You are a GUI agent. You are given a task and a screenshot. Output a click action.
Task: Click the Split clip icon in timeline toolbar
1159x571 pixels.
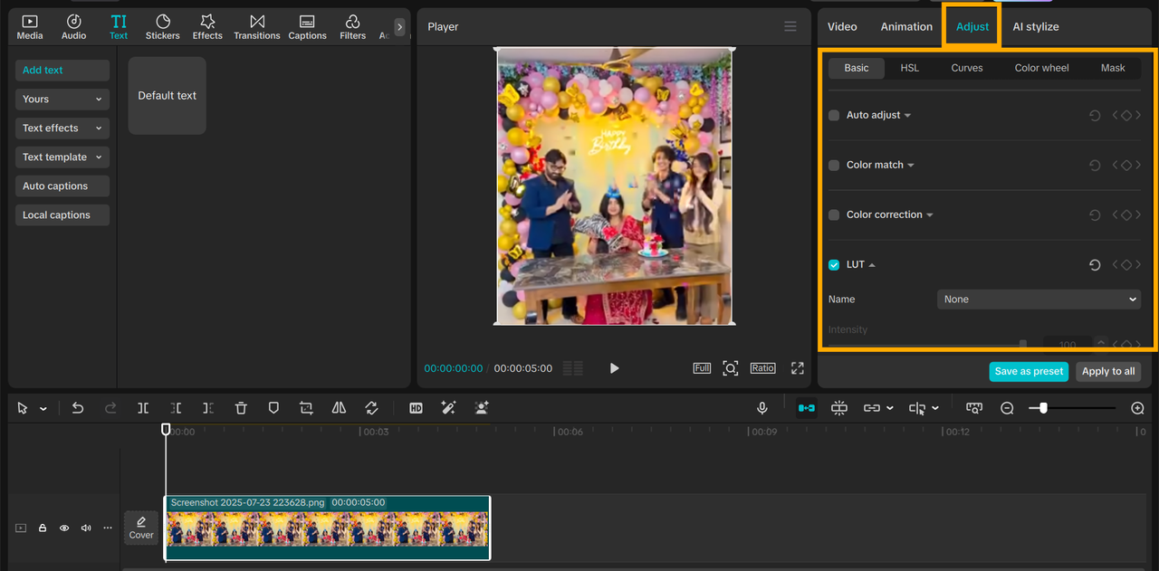(x=143, y=408)
